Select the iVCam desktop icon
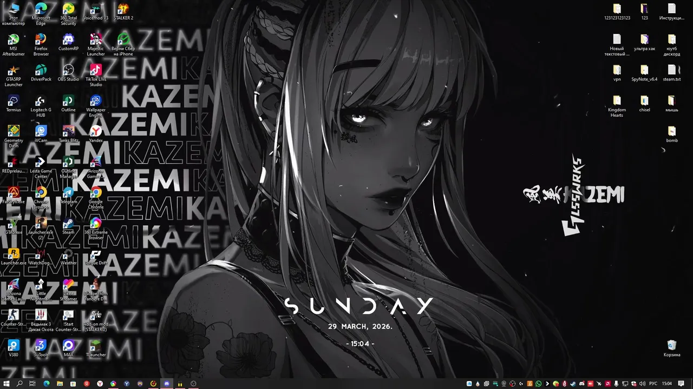 click(x=41, y=135)
